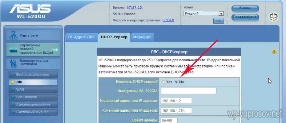The height and width of the screenshot is (123, 286).
Task: Click the EzQoS bandwidth management icon
Action: point(13,50)
